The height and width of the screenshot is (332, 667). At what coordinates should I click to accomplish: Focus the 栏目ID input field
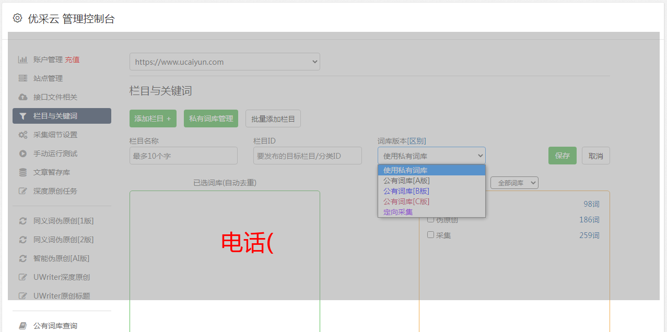[308, 156]
